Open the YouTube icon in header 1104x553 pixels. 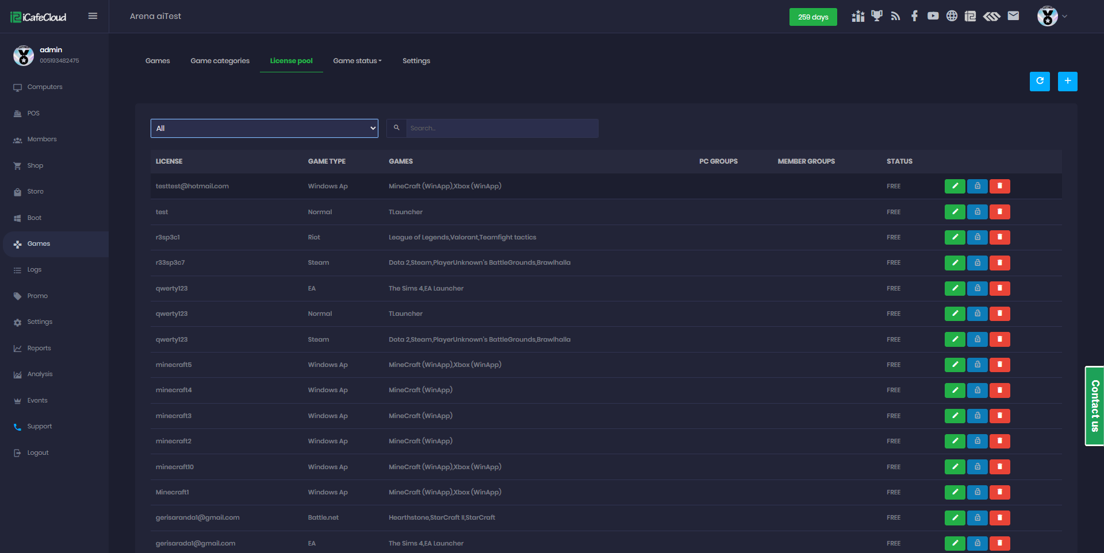point(933,16)
